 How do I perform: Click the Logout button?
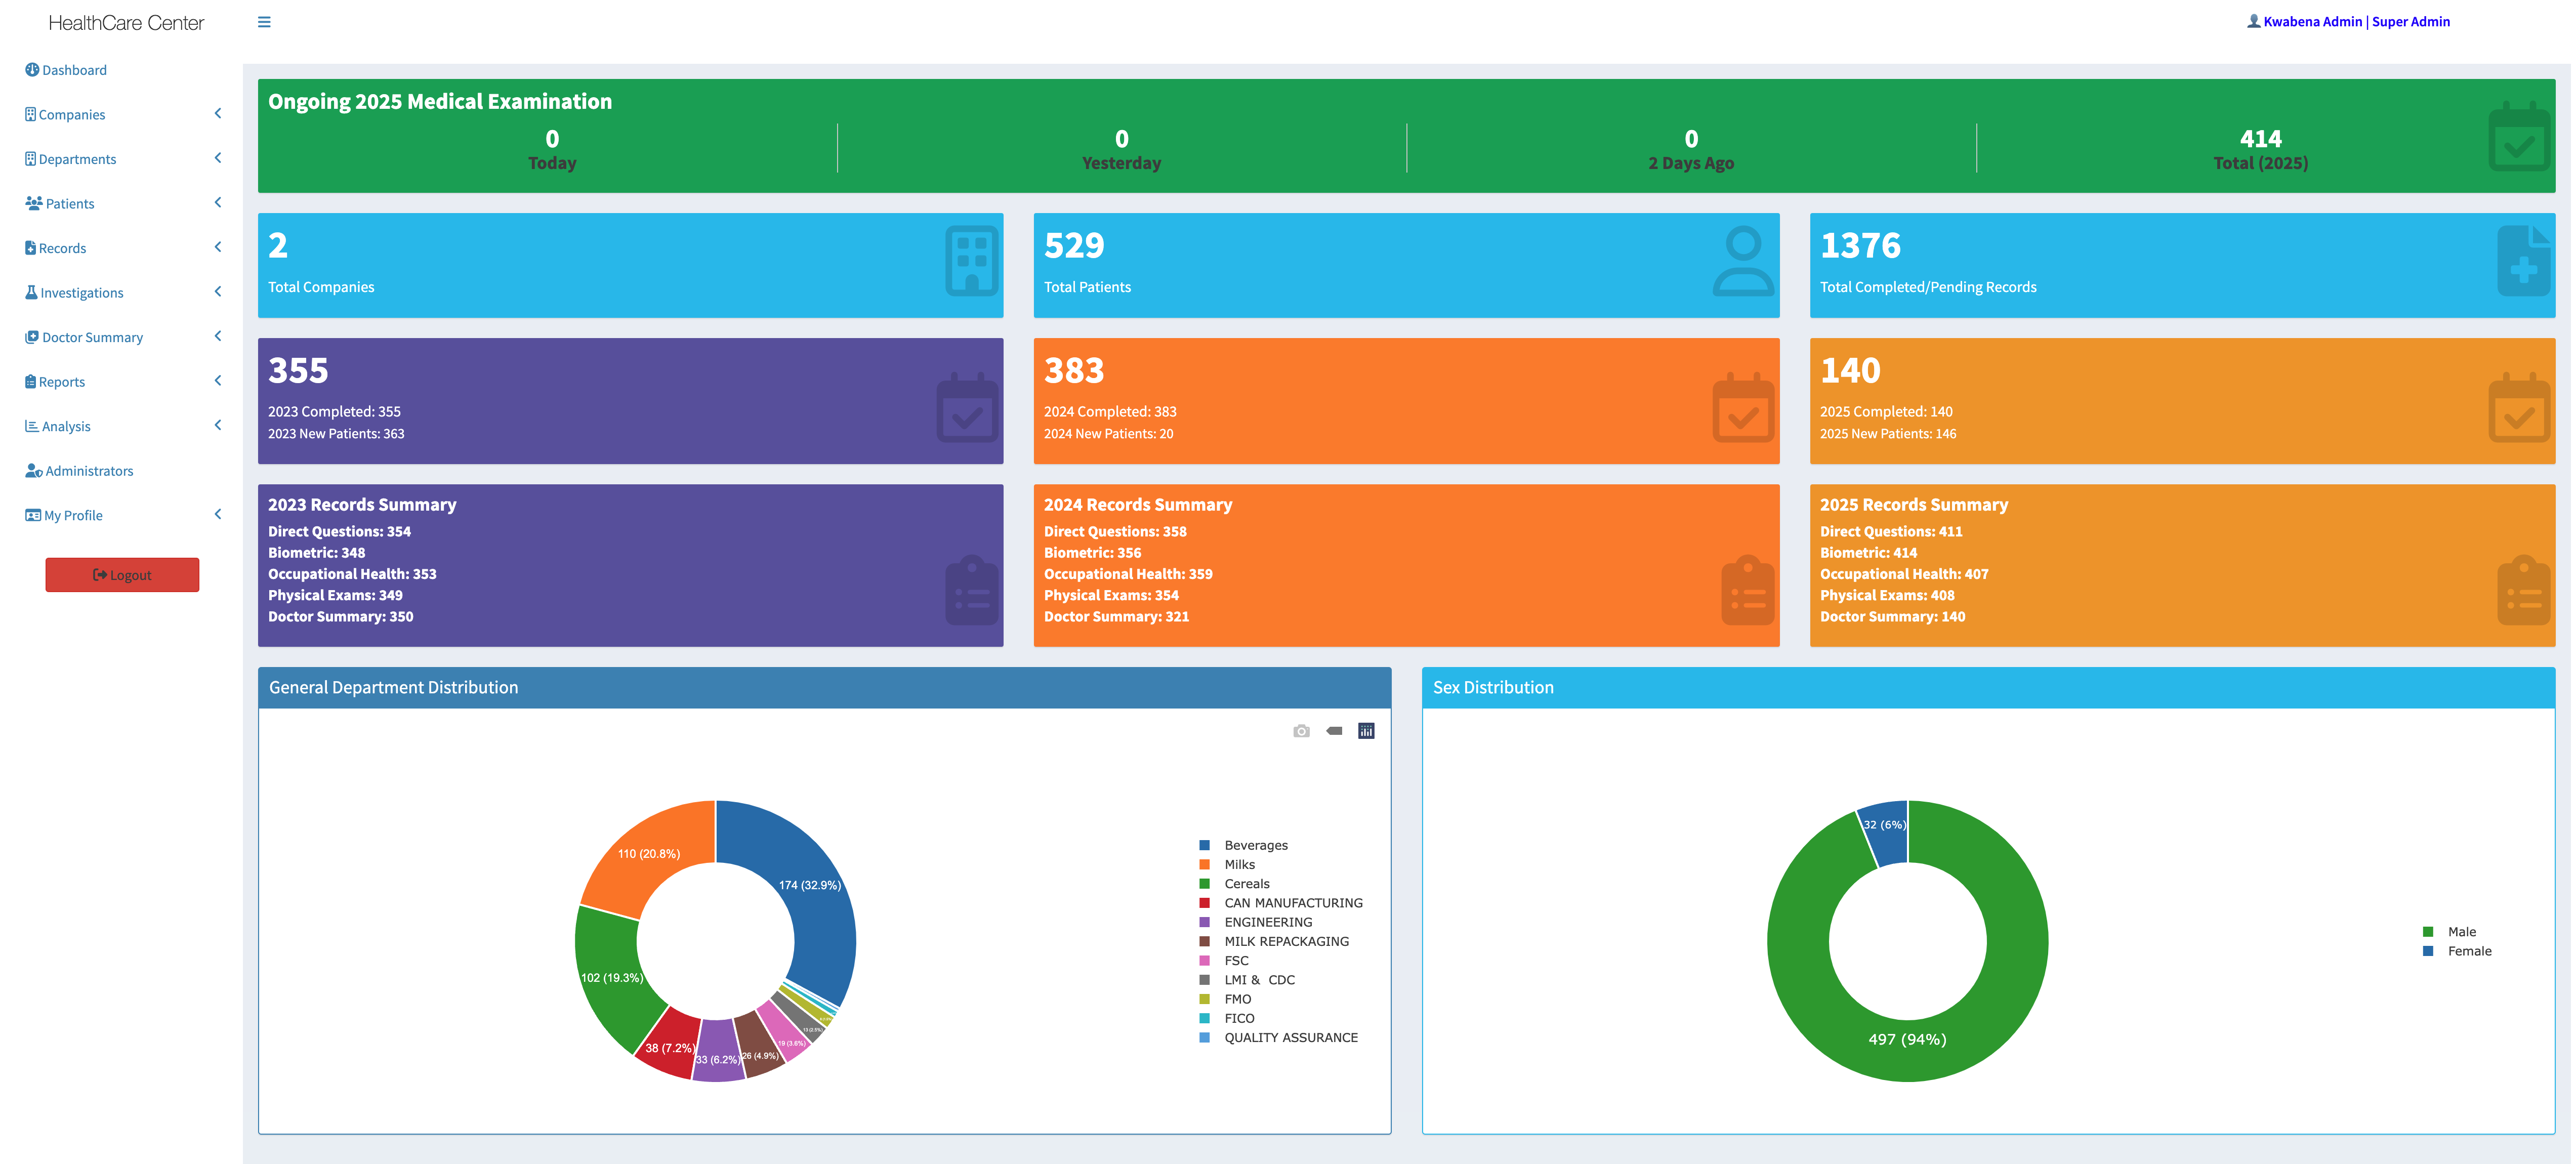click(x=121, y=574)
